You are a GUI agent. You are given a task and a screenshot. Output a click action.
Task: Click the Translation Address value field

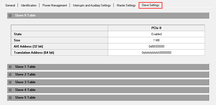coord(156,53)
